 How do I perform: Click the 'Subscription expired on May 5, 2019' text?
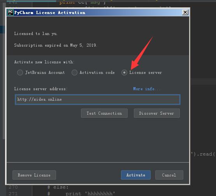click(x=56, y=45)
